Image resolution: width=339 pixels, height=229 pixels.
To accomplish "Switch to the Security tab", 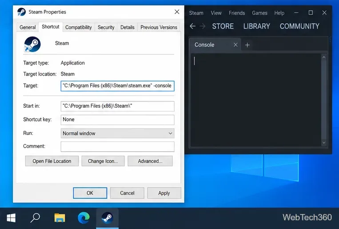I will (106, 27).
